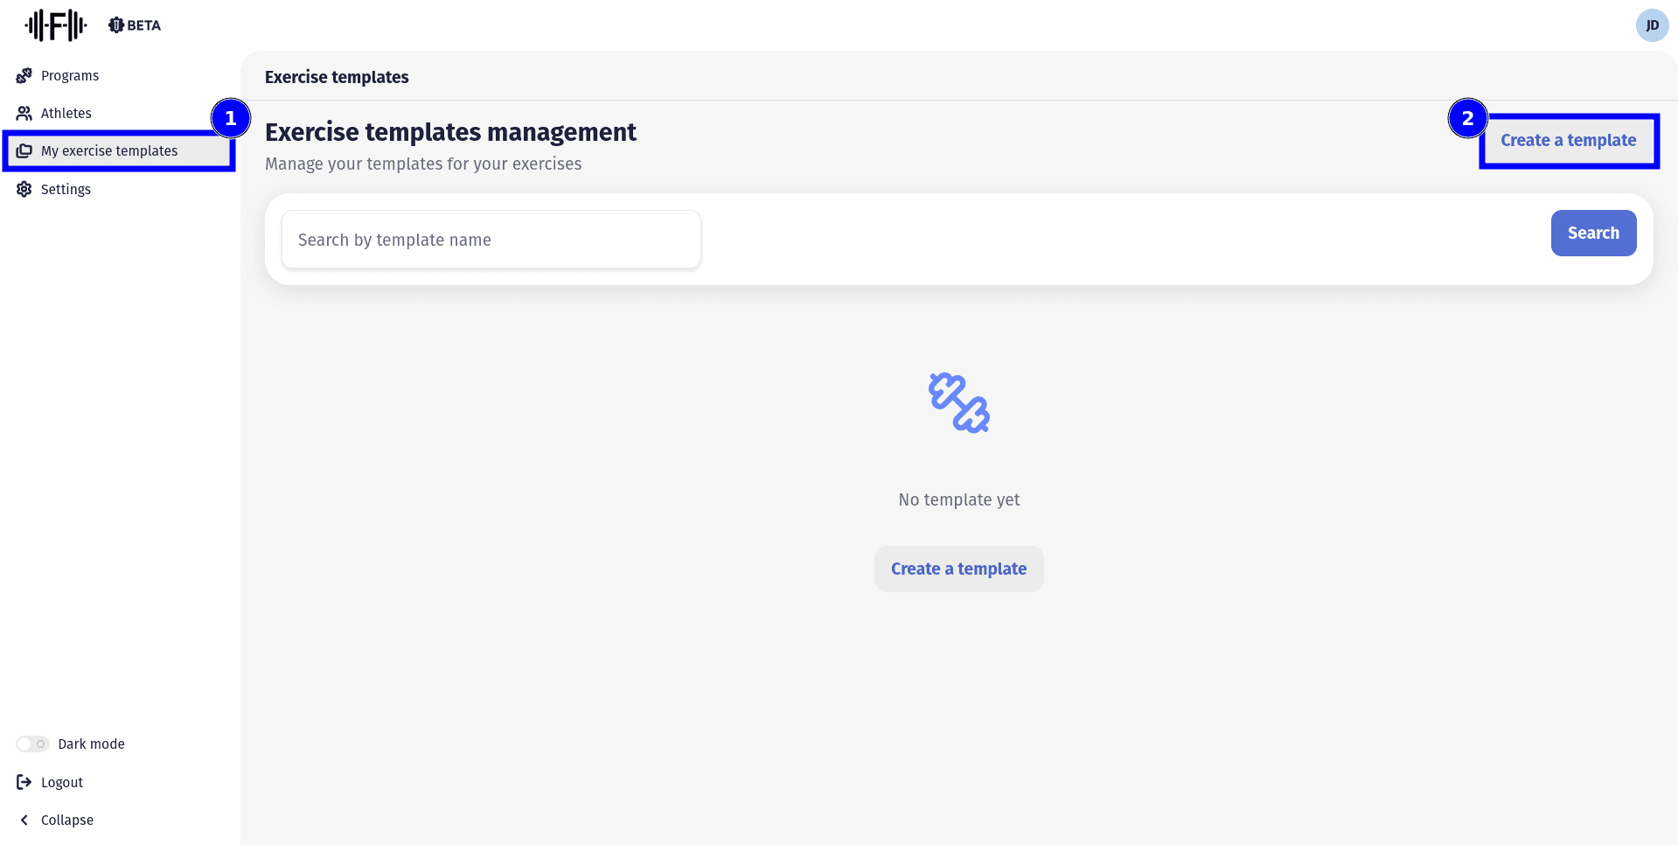Select My exercise templates in sidebar

pyautogui.click(x=109, y=151)
